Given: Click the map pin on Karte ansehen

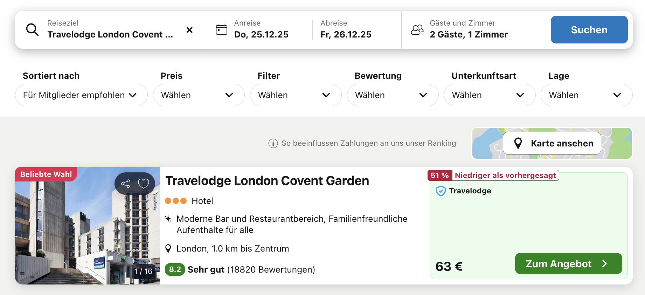Looking at the screenshot, I should [x=518, y=143].
